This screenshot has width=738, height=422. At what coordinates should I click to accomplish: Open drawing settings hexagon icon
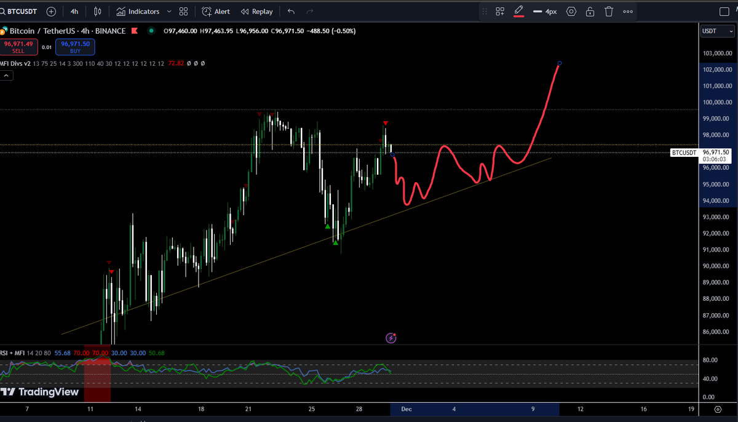pos(571,11)
